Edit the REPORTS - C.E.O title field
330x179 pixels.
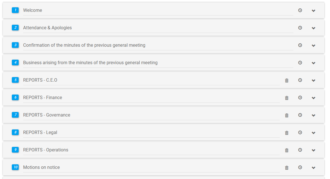[x=151, y=80]
